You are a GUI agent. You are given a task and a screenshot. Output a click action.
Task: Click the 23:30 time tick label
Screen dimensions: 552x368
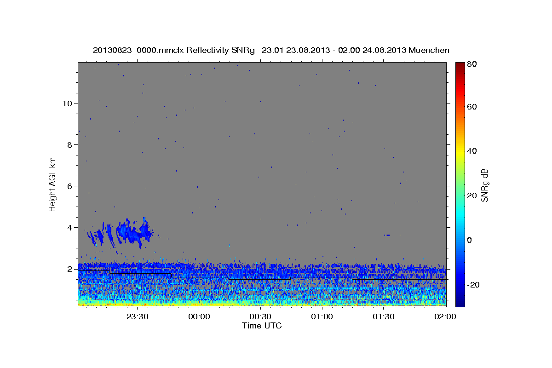pyautogui.click(x=137, y=316)
